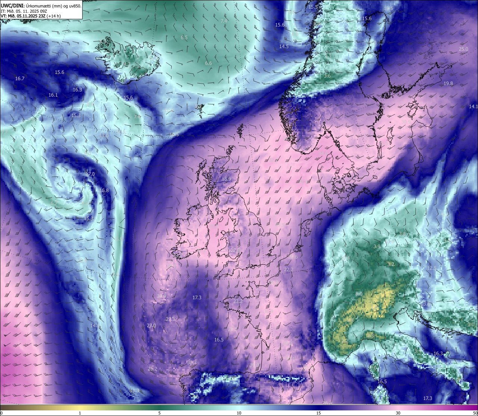Click the 23.2 value label

tap(238, 301)
